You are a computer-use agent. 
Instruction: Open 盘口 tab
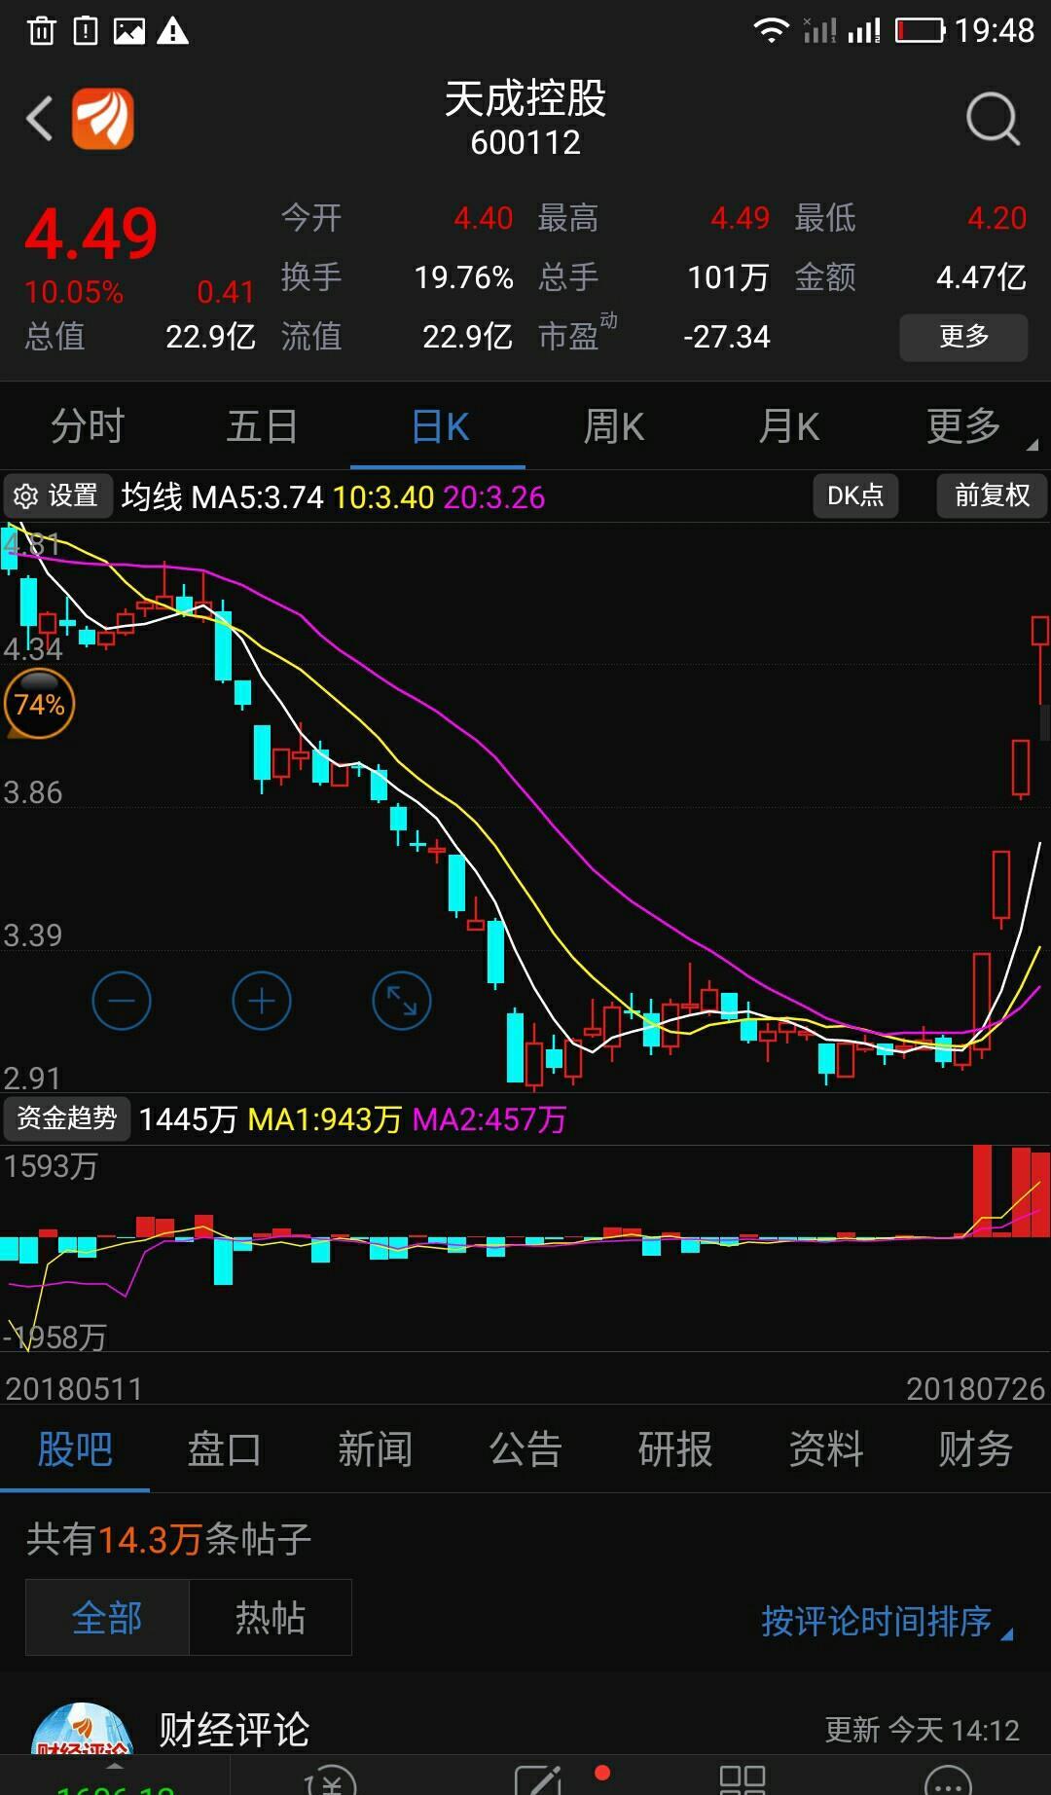point(224,1449)
